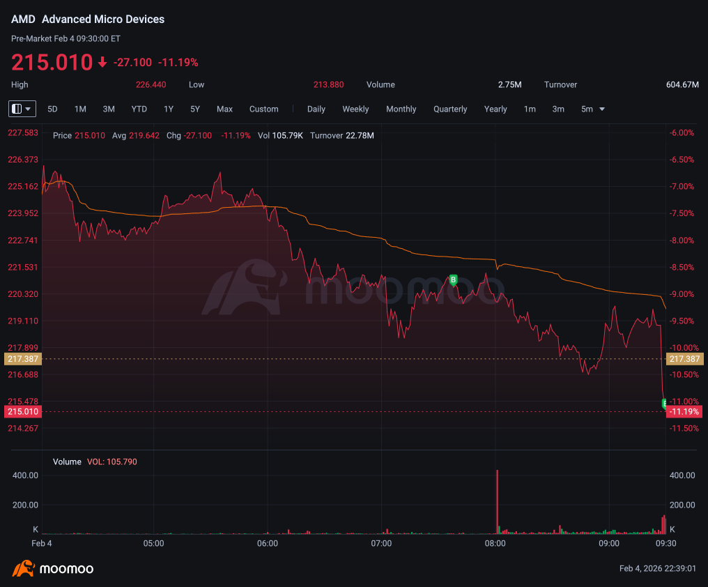Select the 1Y time range
This screenshot has height=587, width=708.
tap(169, 109)
